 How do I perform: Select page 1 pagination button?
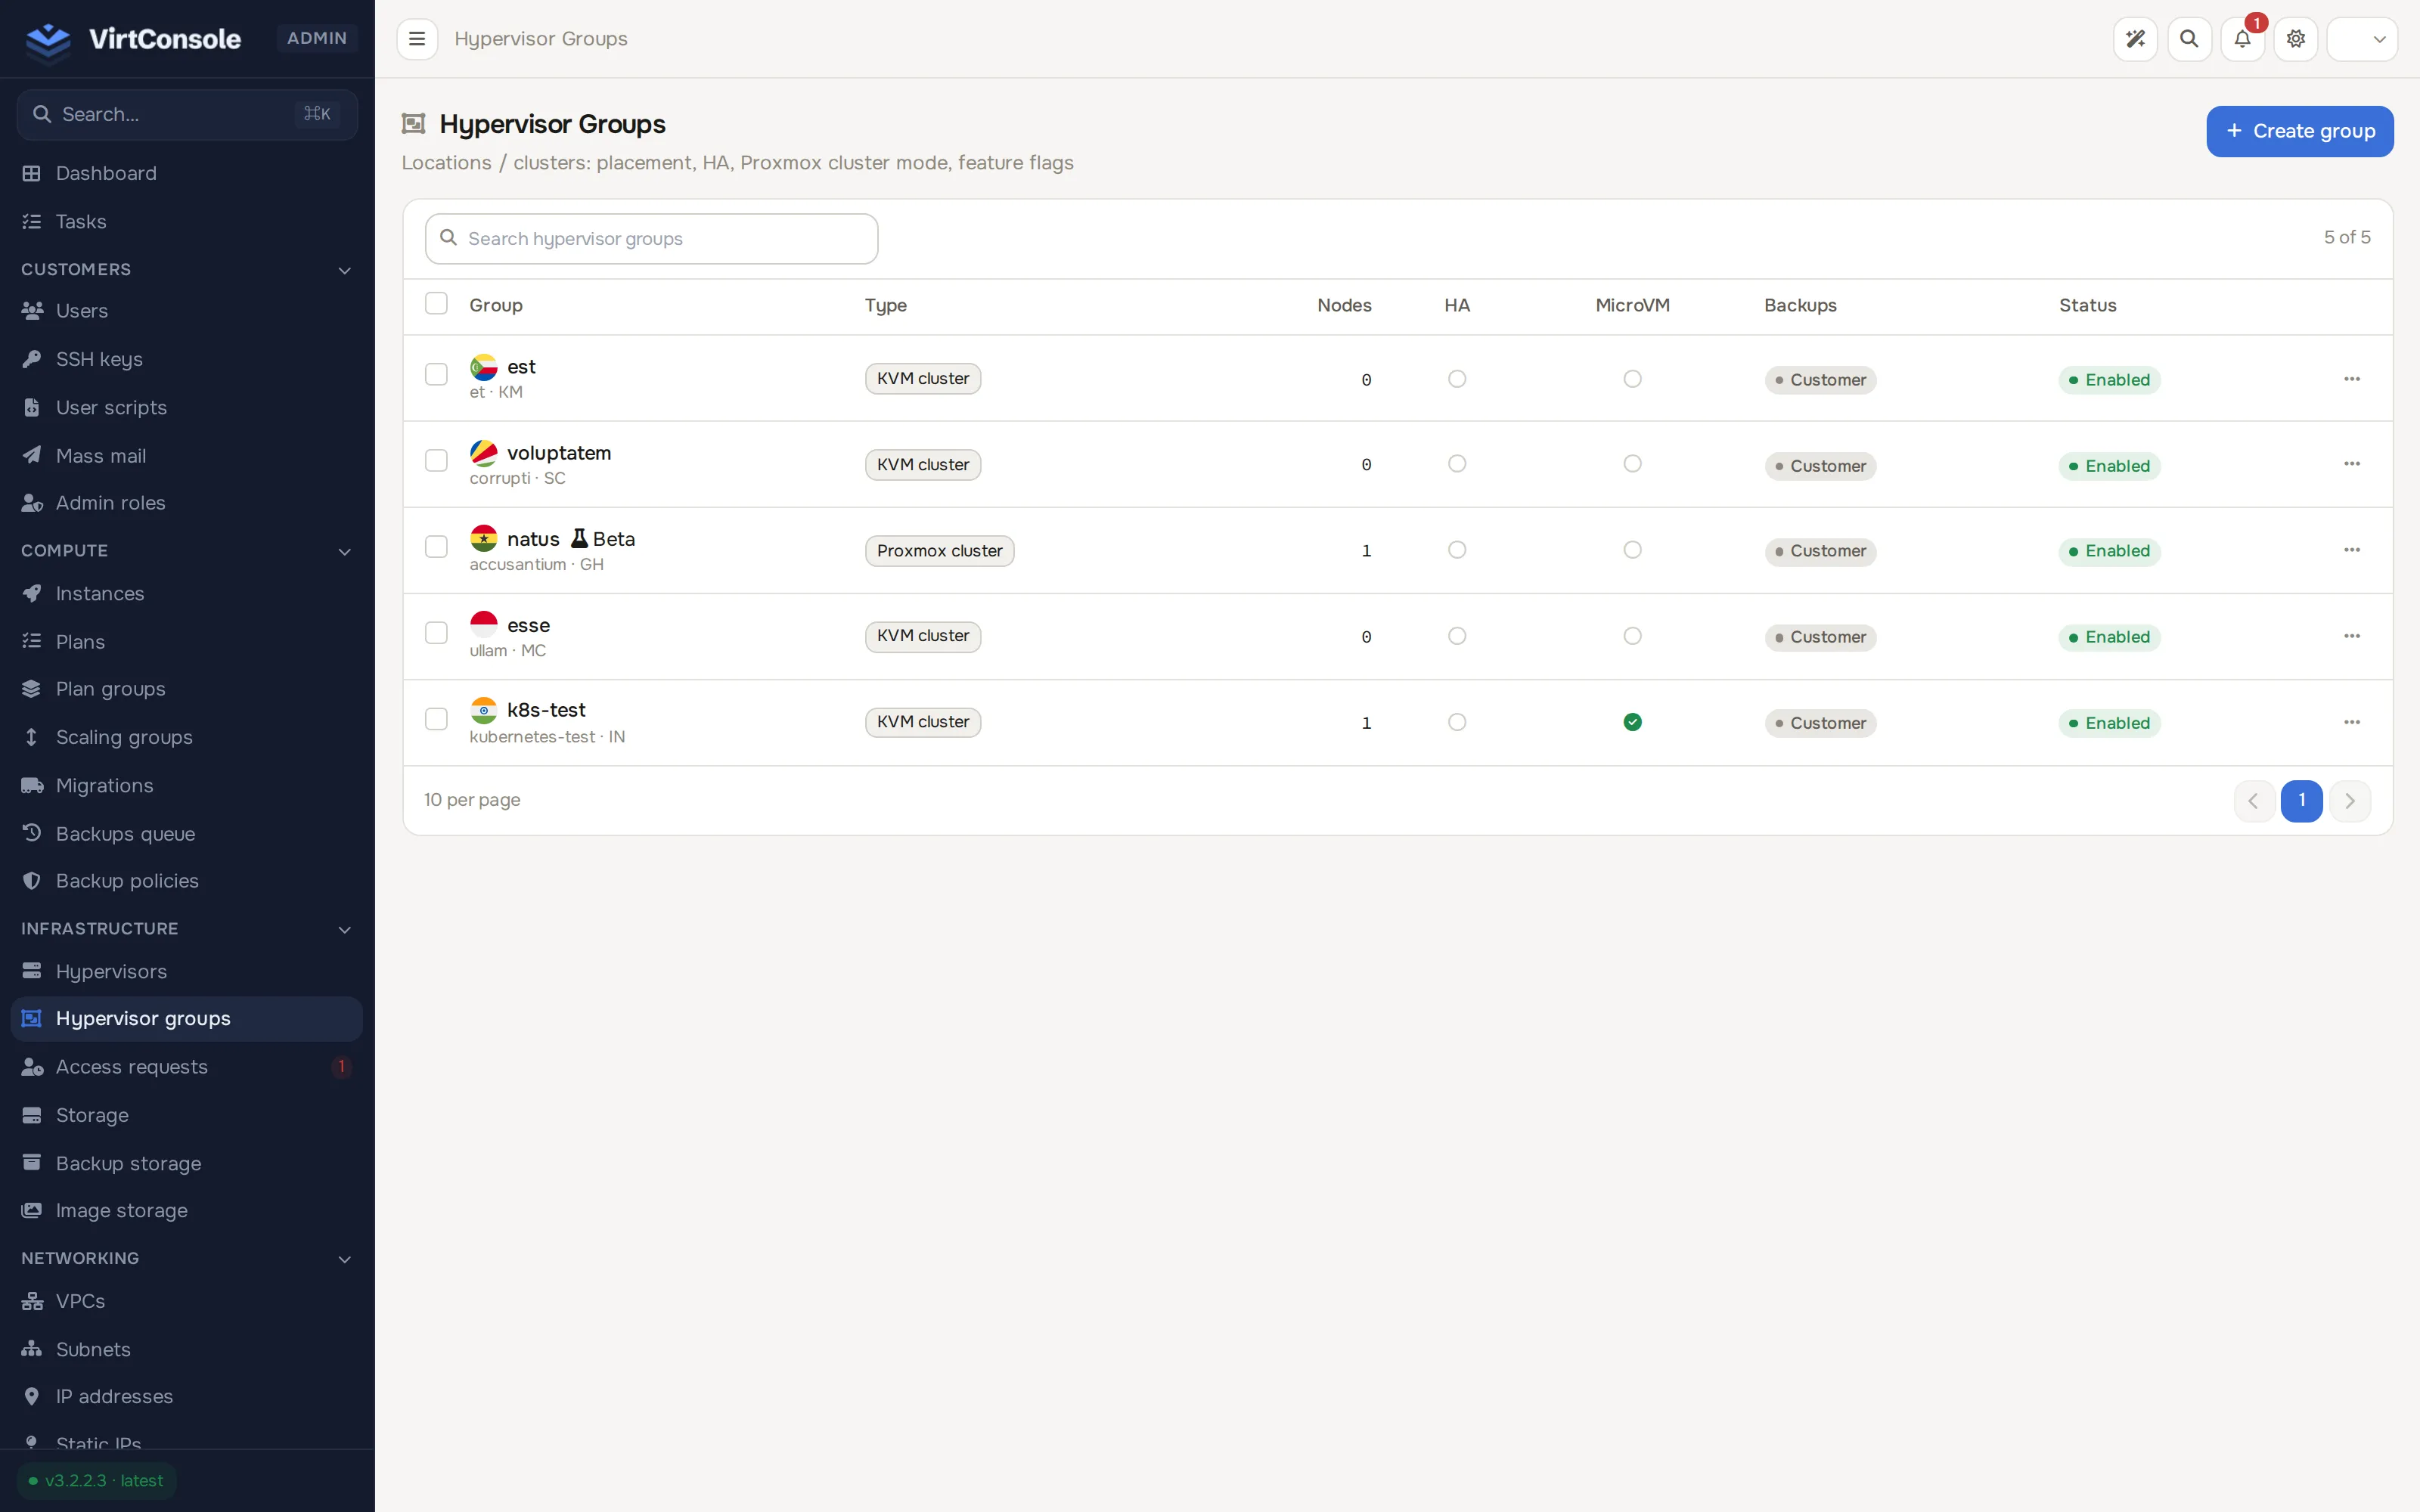pyautogui.click(x=2302, y=801)
